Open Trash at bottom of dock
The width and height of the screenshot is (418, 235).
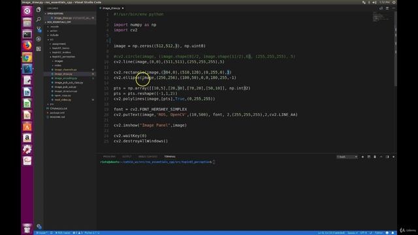27,228
